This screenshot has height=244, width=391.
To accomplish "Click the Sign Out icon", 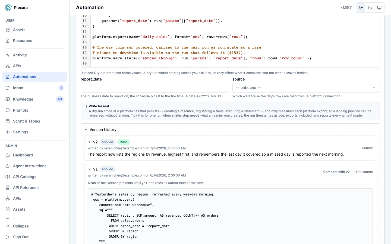I will [x=8, y=237].
